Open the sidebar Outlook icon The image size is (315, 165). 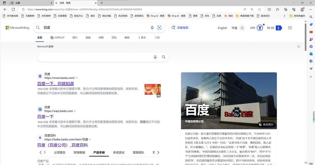(311, 54)
